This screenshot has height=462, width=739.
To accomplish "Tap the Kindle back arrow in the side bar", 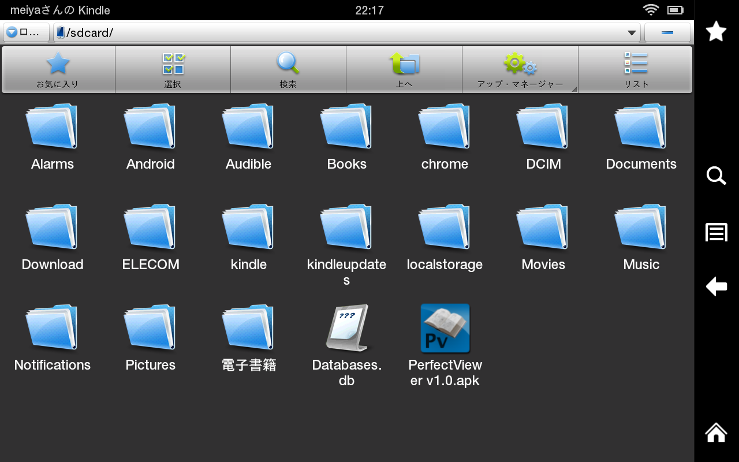I will pos(716,286).
